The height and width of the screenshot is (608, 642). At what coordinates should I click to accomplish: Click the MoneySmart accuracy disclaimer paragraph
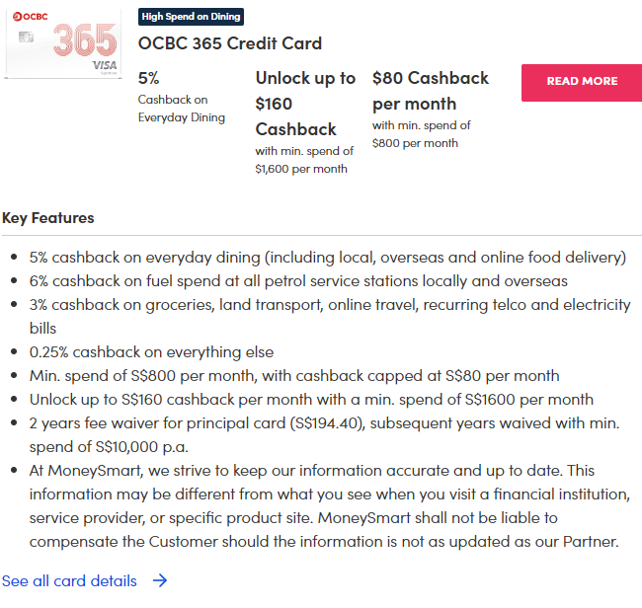tap(326, 505)
